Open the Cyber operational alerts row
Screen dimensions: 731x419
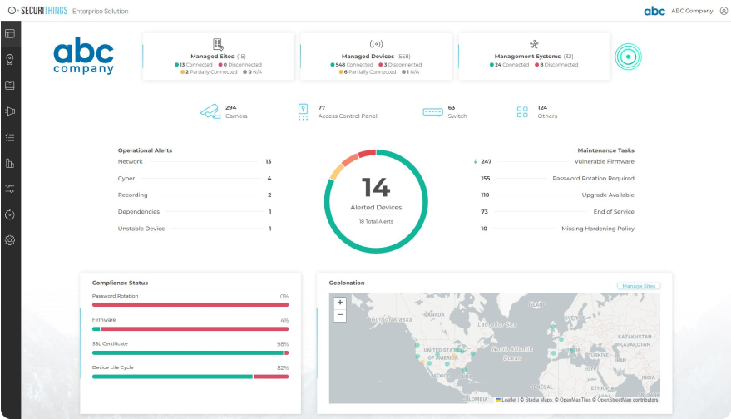point(195,179)
